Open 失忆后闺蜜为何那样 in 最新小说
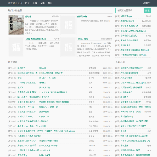The image size is (157, 157). (129, 73)
